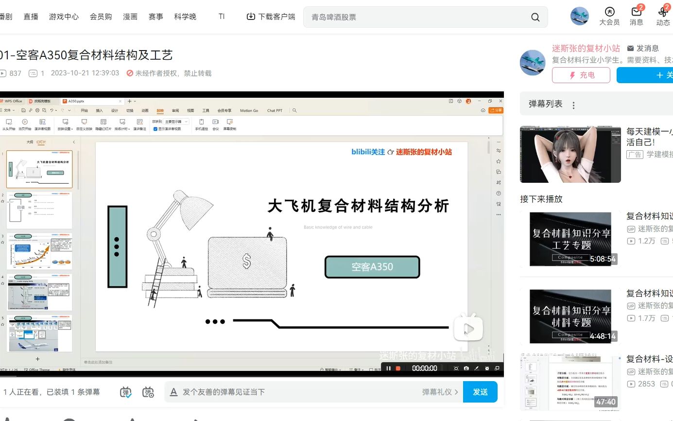The width and height of the screenshot is (673, 421).
Task: Open the 科学晚 nav item
Action: pos(185,17)
